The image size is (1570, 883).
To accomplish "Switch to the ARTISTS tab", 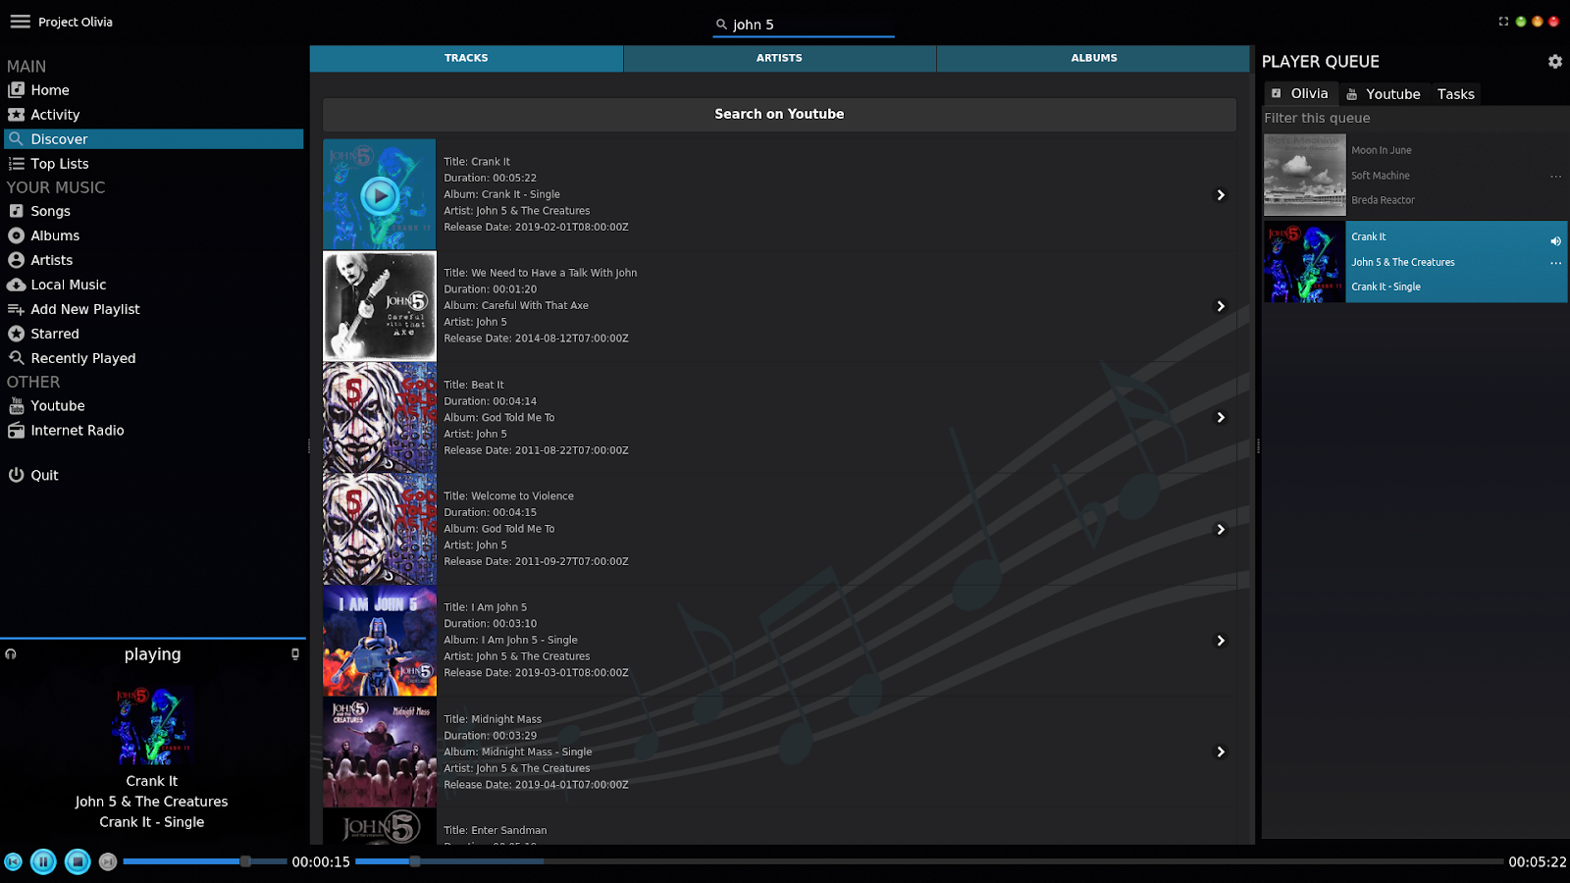I will pos(779,58).
